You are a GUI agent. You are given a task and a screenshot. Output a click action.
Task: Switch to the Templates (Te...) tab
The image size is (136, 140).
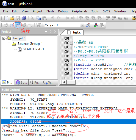(x=49, y=83)
